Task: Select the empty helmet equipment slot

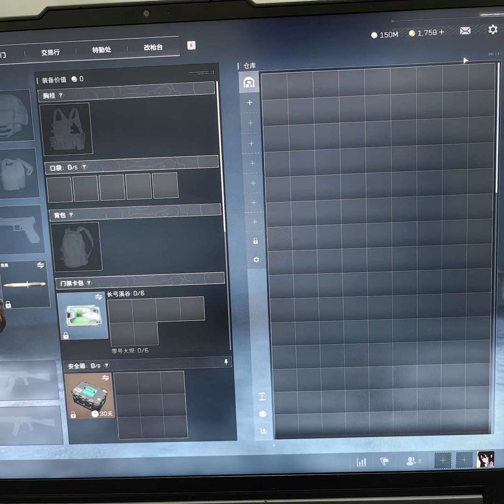Action: coord(16,116)
